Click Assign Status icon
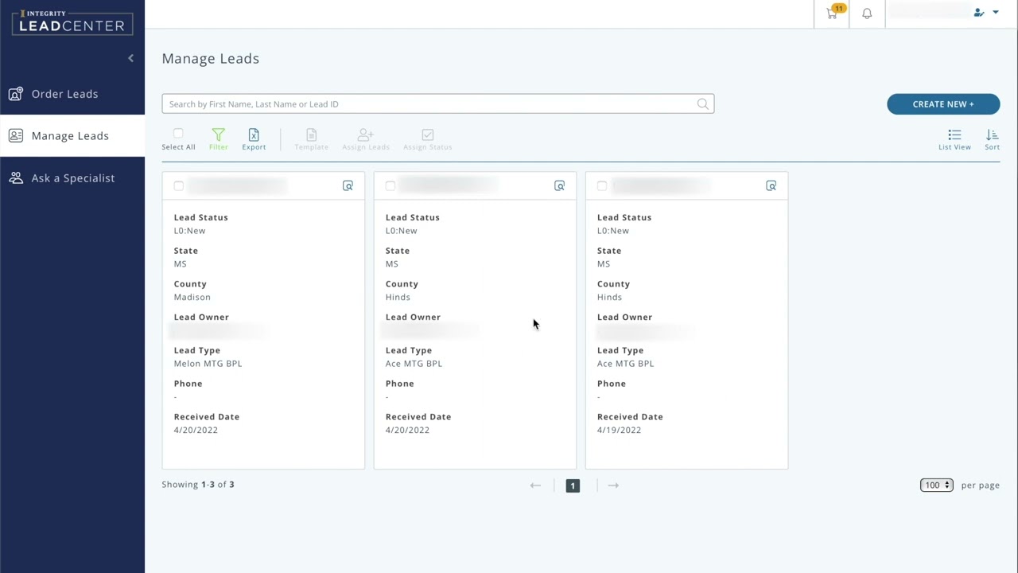1018x573 pixels. tap(427, 139)
